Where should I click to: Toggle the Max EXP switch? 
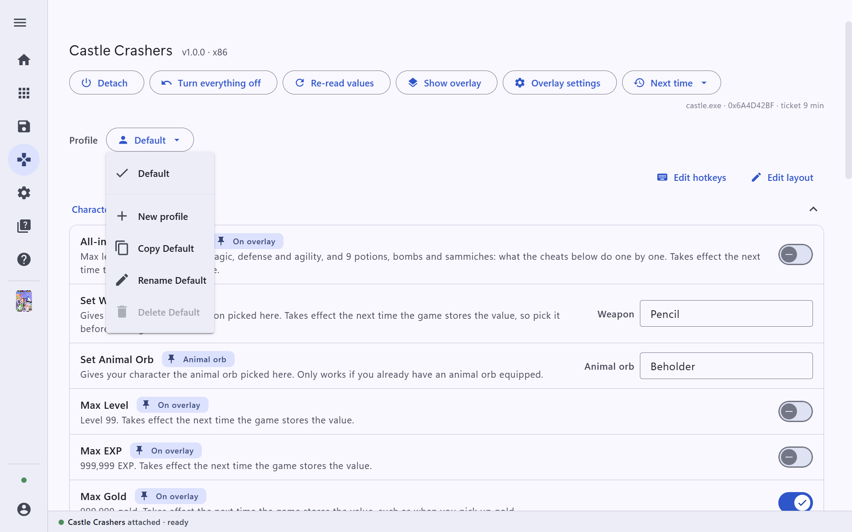796,457
